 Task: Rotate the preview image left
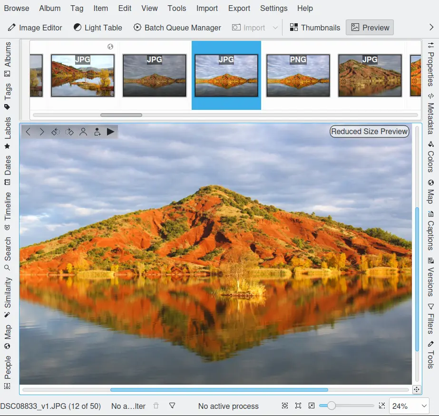56,132
